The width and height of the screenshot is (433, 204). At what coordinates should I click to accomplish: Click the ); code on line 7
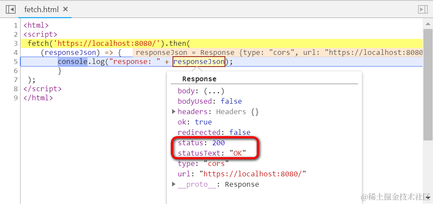coord(32,80)
